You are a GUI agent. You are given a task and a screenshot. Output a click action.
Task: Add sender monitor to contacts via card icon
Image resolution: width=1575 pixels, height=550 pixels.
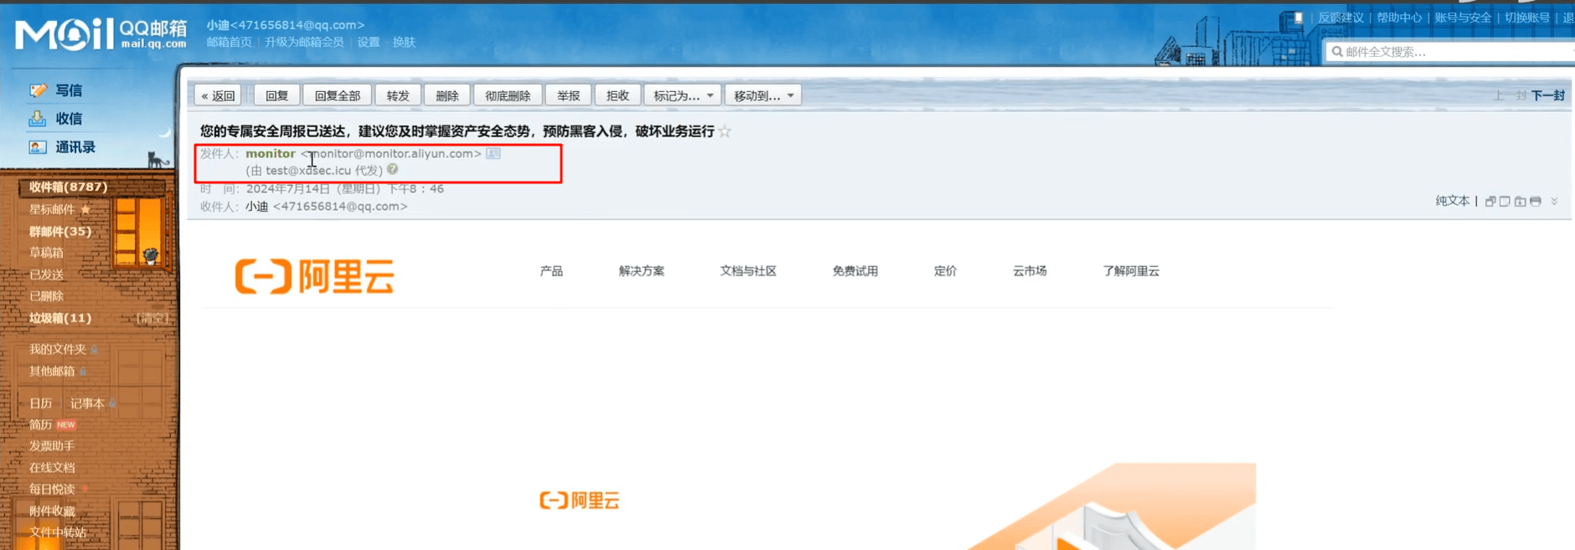coord(493,153)
